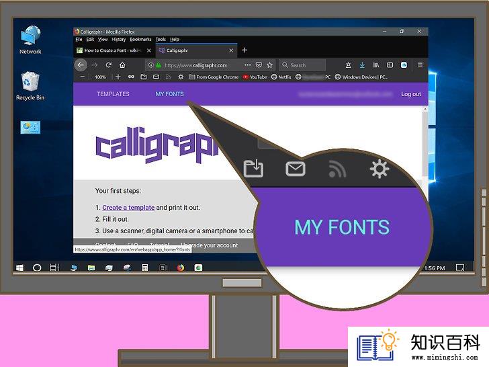Click the envelope email link icon

tap(156, 77)
